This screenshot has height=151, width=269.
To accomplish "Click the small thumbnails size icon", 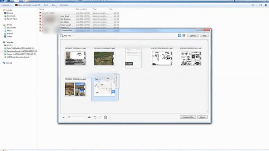I will click(63, 117).
